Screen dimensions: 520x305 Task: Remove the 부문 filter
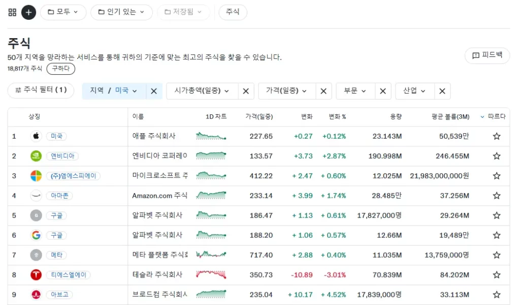pyautogui.click(x=383, y=91)
